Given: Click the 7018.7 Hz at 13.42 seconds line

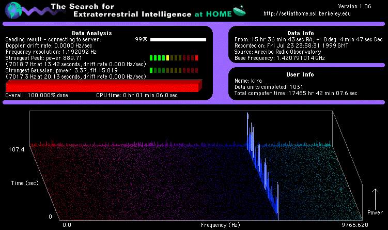Looking at the screenshot, I should coord(76,64).
